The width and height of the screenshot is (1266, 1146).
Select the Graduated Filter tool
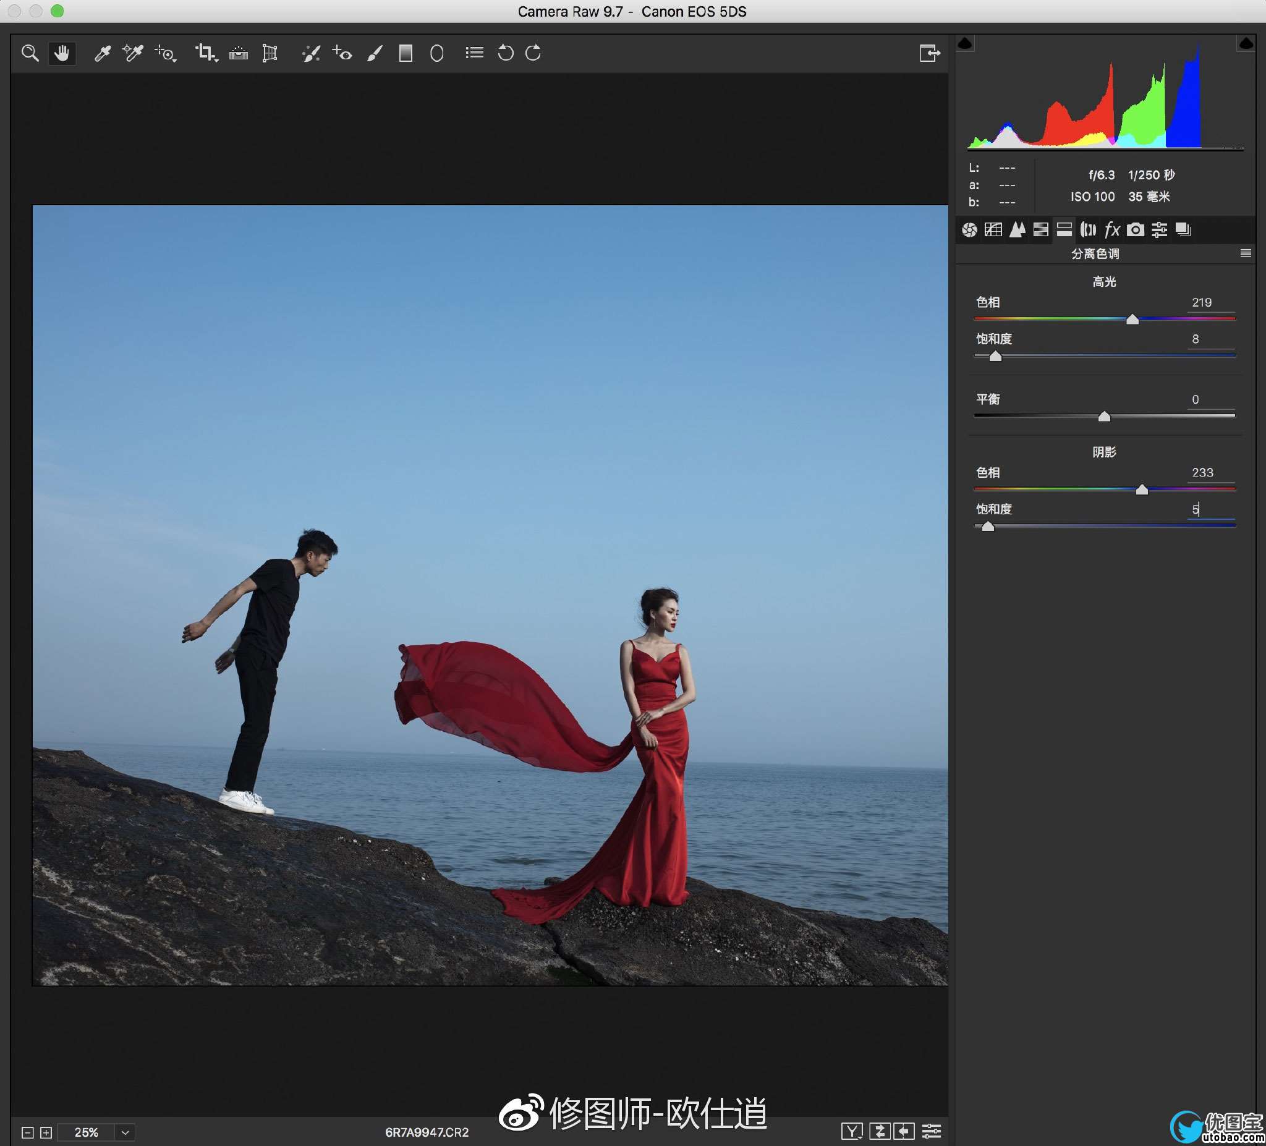point(406,53)
